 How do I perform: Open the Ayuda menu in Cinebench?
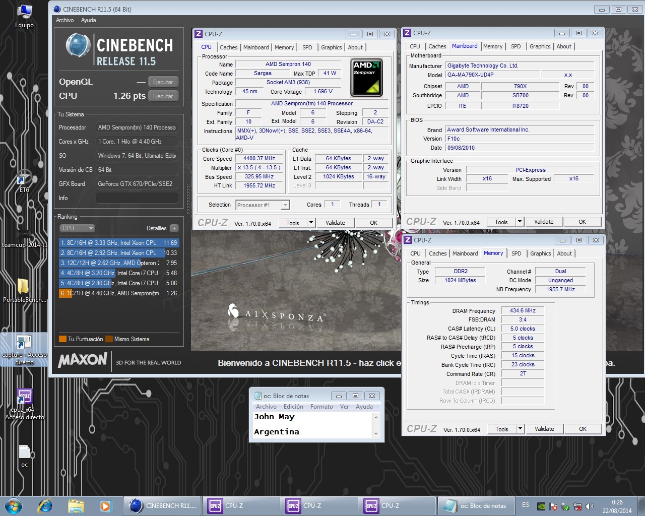point(88,20)
